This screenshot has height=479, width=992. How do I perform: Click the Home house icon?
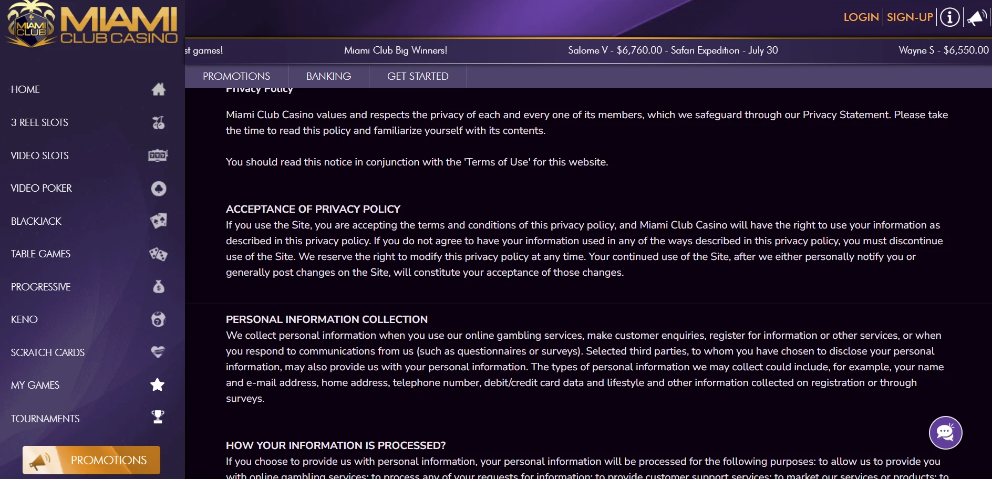[x=158, y=89]
